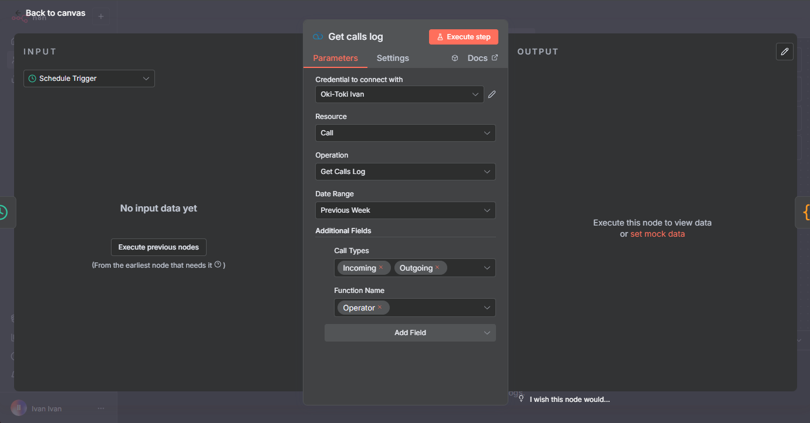Select the Parameters tab

(x=335, y=58)
